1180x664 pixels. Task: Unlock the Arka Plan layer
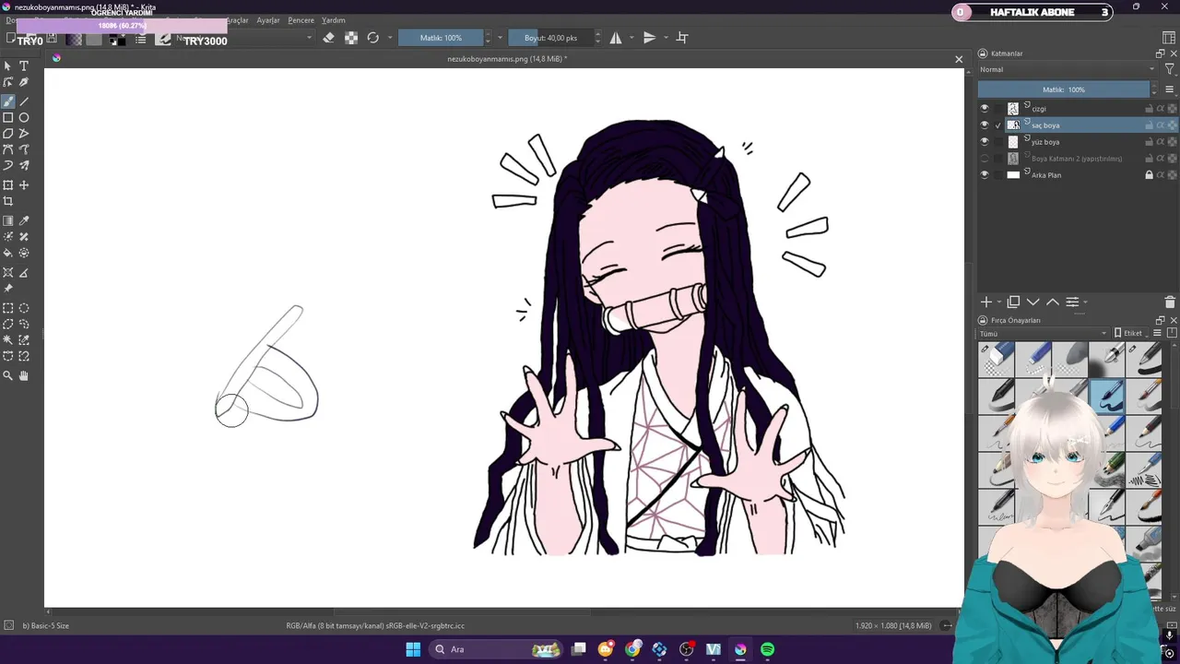[x=1149, y=175]
